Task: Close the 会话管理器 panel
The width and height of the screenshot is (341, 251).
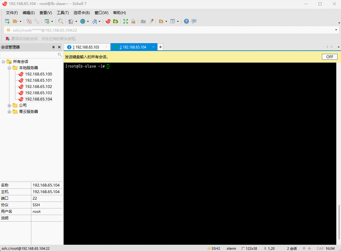Action: click(59, 47)
